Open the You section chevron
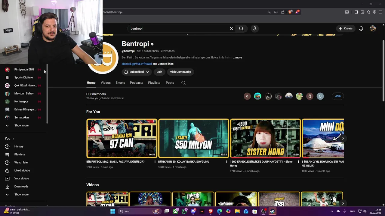385x216 pixels. click(x=13, y=139)
